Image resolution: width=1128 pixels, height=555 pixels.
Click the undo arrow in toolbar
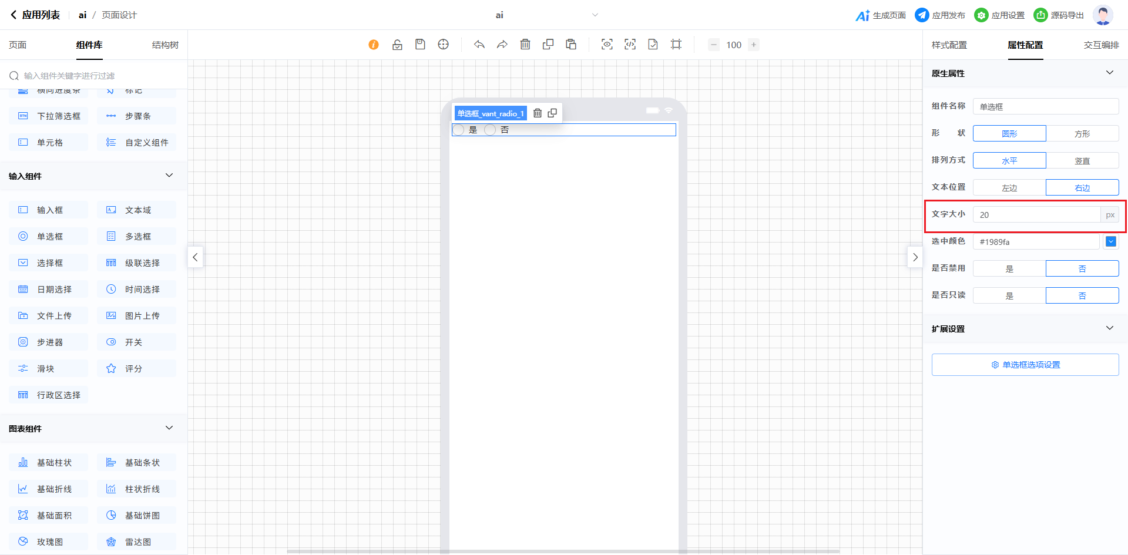[x=479, y=45]
